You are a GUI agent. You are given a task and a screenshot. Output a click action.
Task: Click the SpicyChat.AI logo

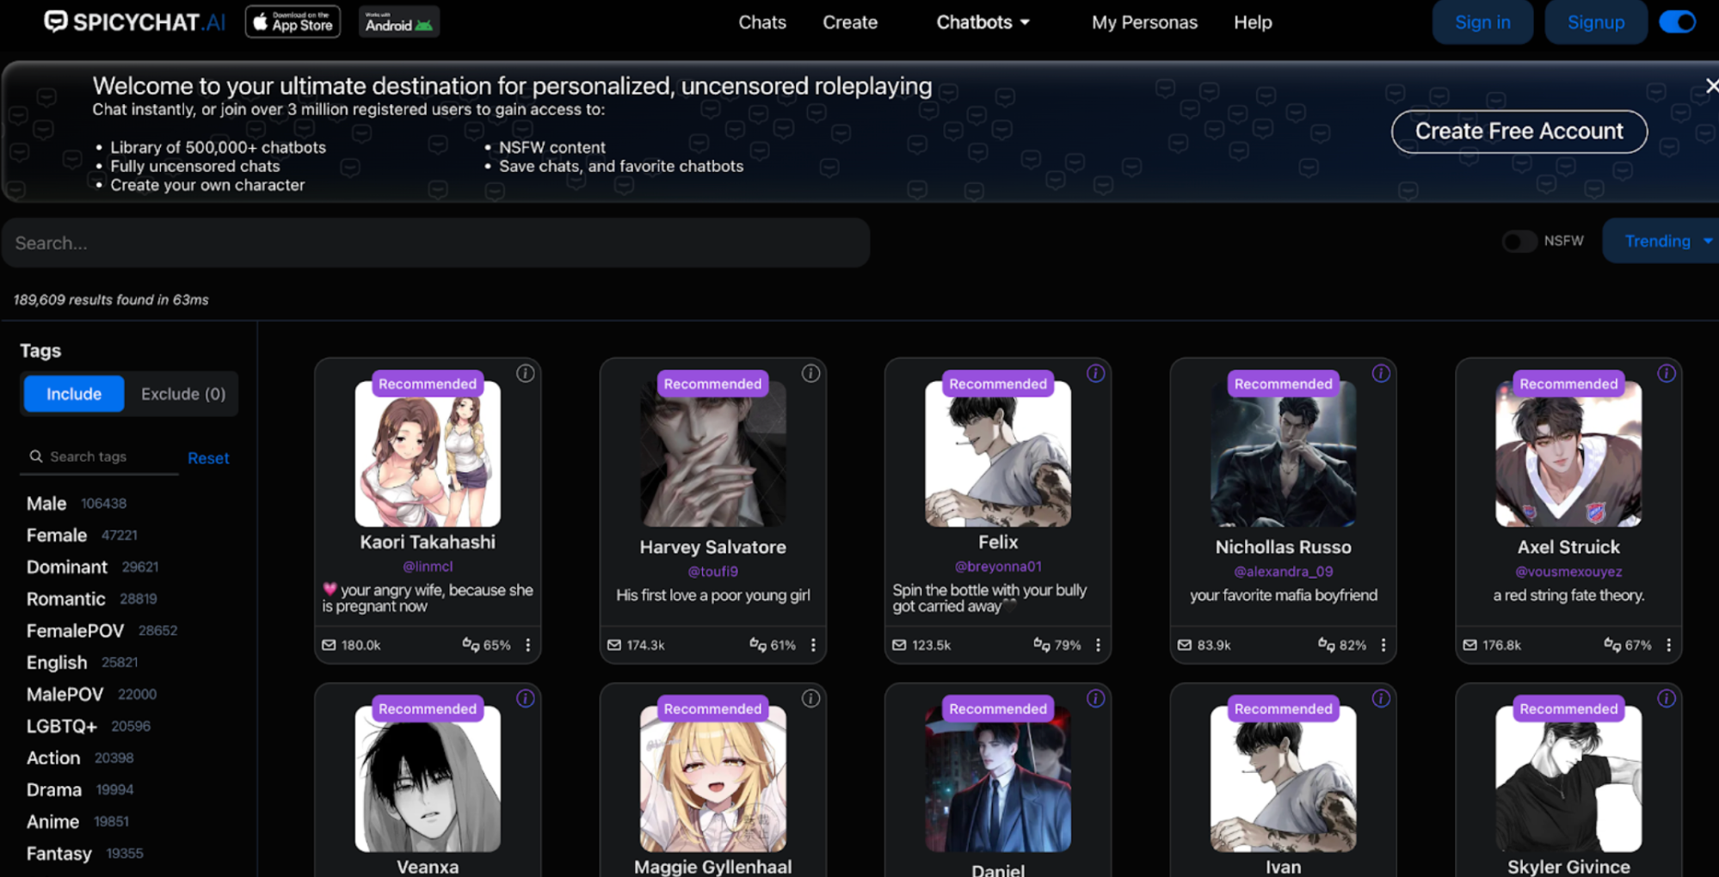coord(135,21)
